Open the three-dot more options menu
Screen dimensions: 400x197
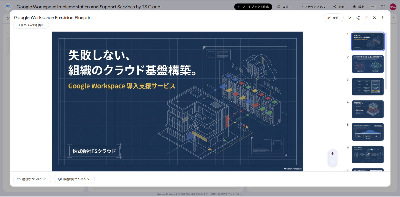coord(383,18)
